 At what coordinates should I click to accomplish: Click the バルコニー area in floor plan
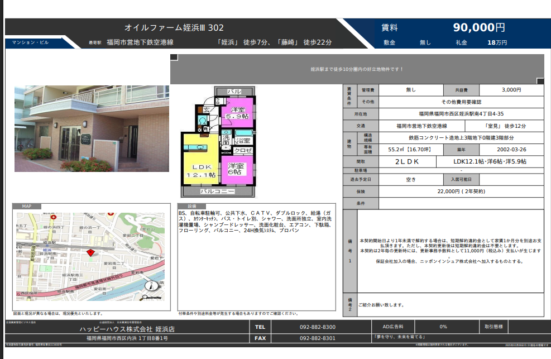(x=218, y=192)
